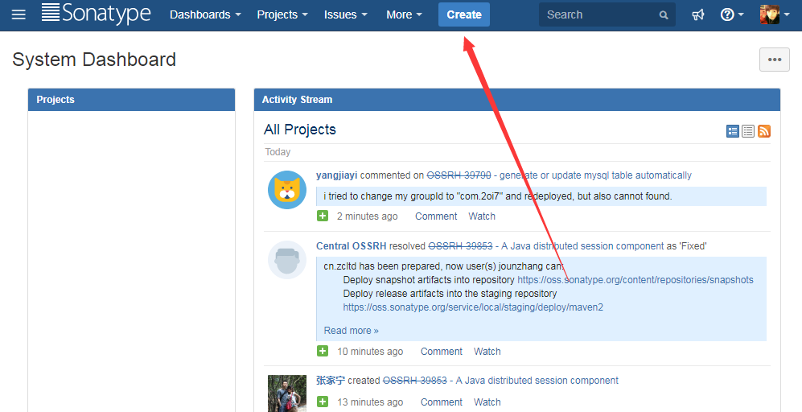Click Watch under yangjiayi's activity
The image size is (802, 412).
tap(482, 216)
